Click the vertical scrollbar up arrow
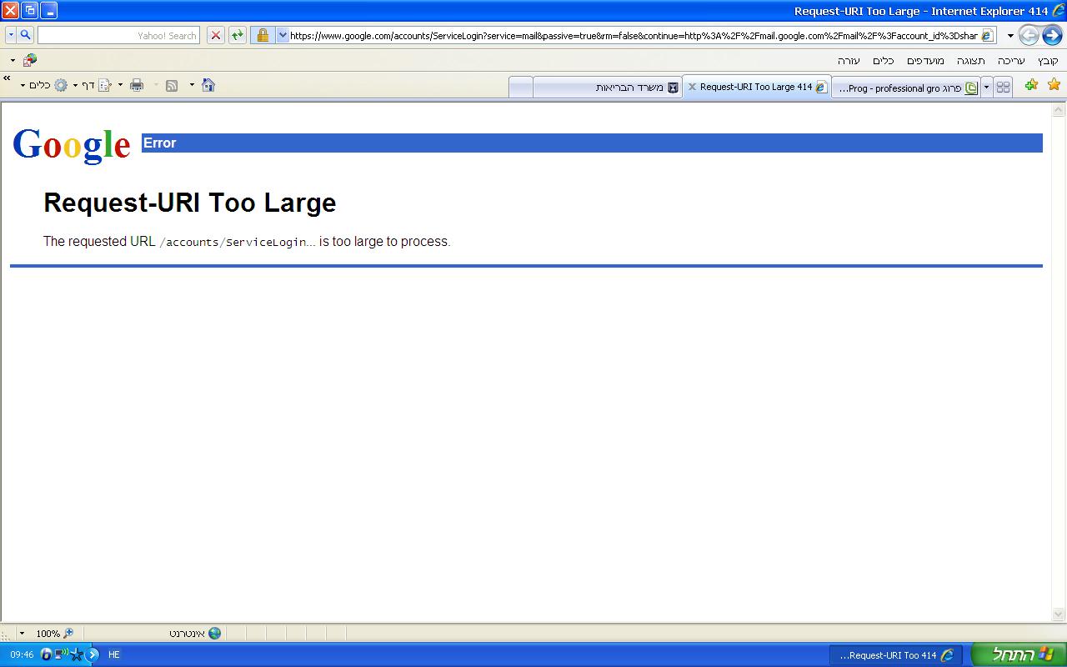Screen dimensions: 1067x667 (1059, 110)
